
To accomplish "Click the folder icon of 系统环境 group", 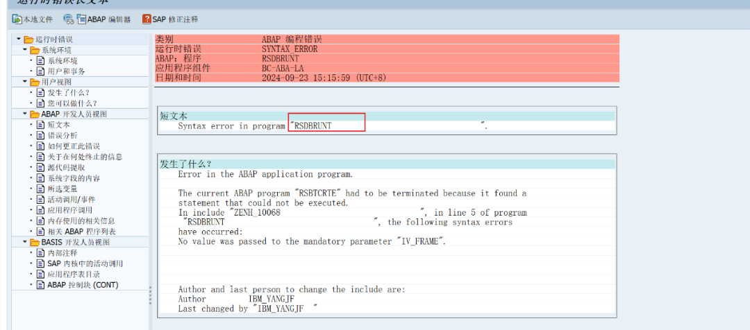I will coord(35,50).
